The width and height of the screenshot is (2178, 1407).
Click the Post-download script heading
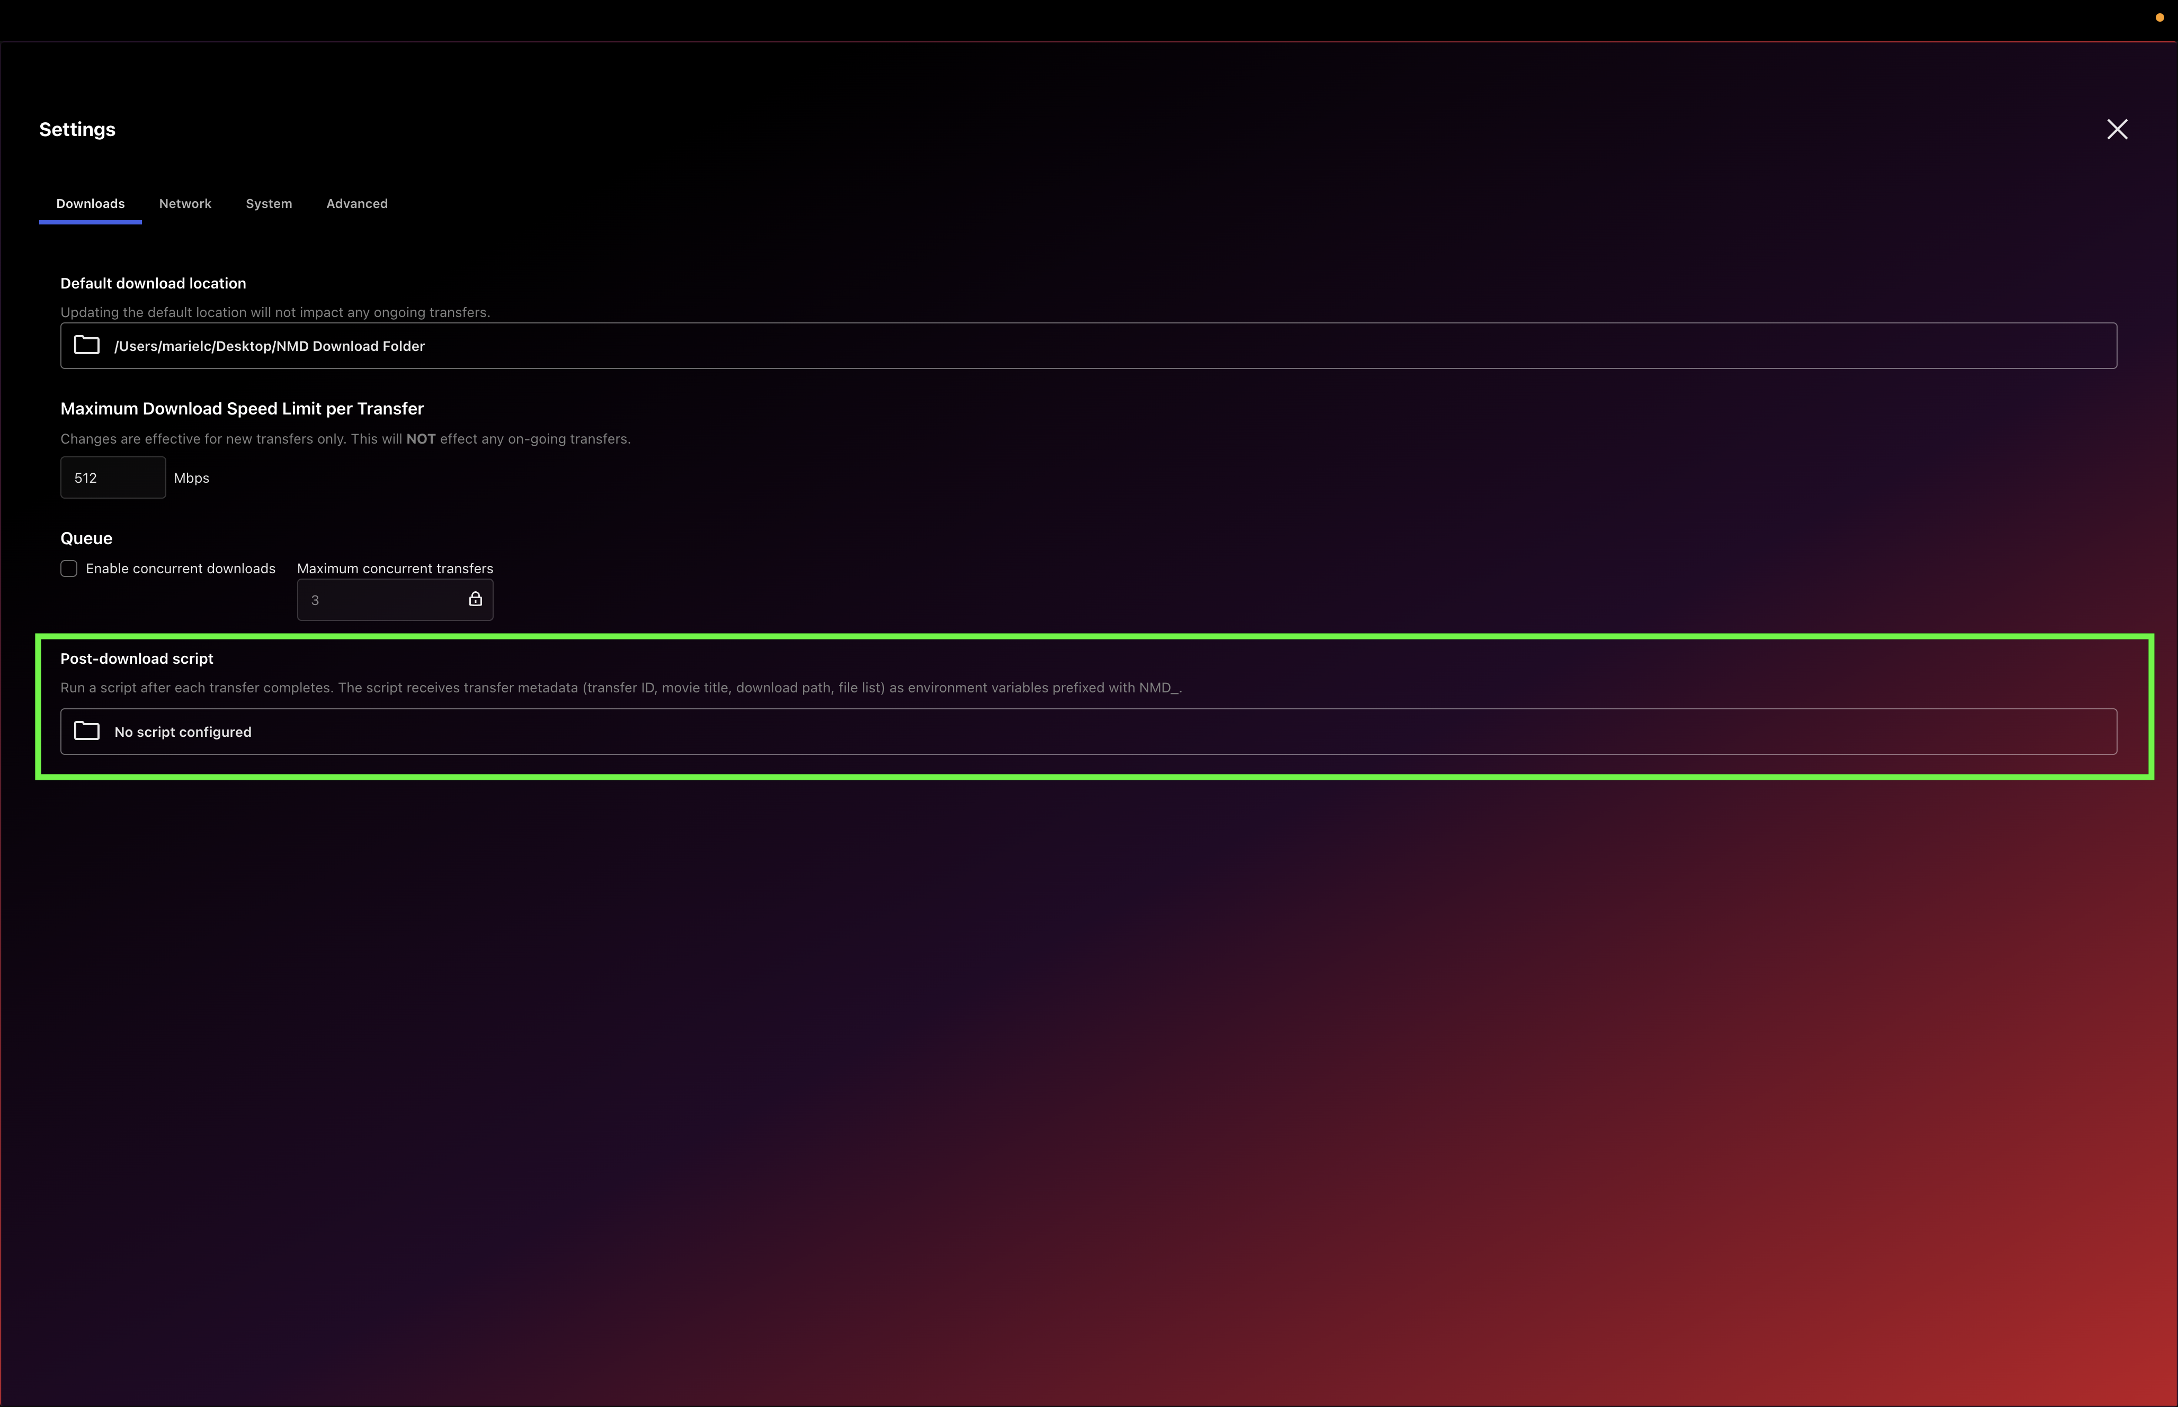[x=136, y=658]
